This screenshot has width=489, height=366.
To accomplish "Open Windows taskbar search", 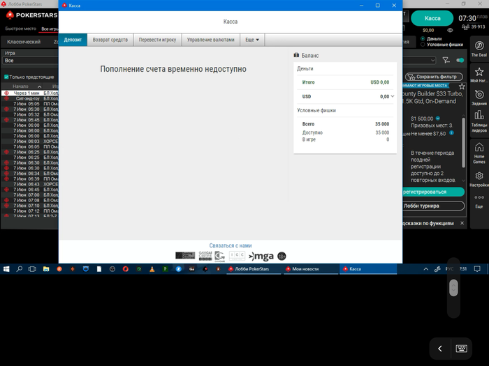I will tap(20, 269).
